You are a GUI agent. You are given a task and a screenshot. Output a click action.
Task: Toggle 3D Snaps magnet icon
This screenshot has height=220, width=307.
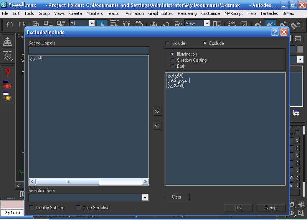click(258, 24)
